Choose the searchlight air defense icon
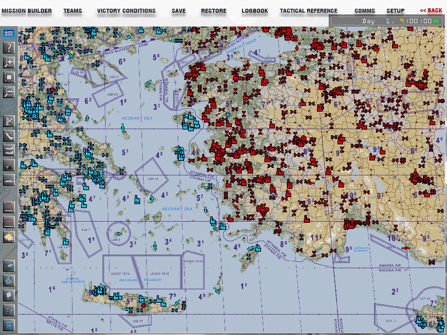 (9, 165)
